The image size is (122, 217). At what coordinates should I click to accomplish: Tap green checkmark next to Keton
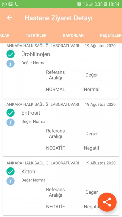(x=10, y=171)
